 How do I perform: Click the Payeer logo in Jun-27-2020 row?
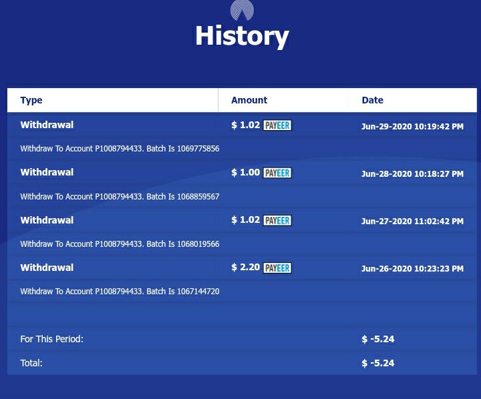click(277, 220)
